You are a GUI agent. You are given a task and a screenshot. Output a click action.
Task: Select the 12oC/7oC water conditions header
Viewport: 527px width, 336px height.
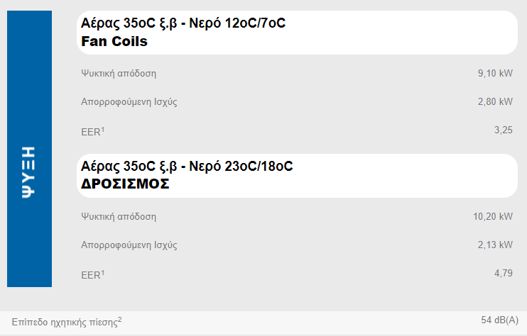pos(184,23)
